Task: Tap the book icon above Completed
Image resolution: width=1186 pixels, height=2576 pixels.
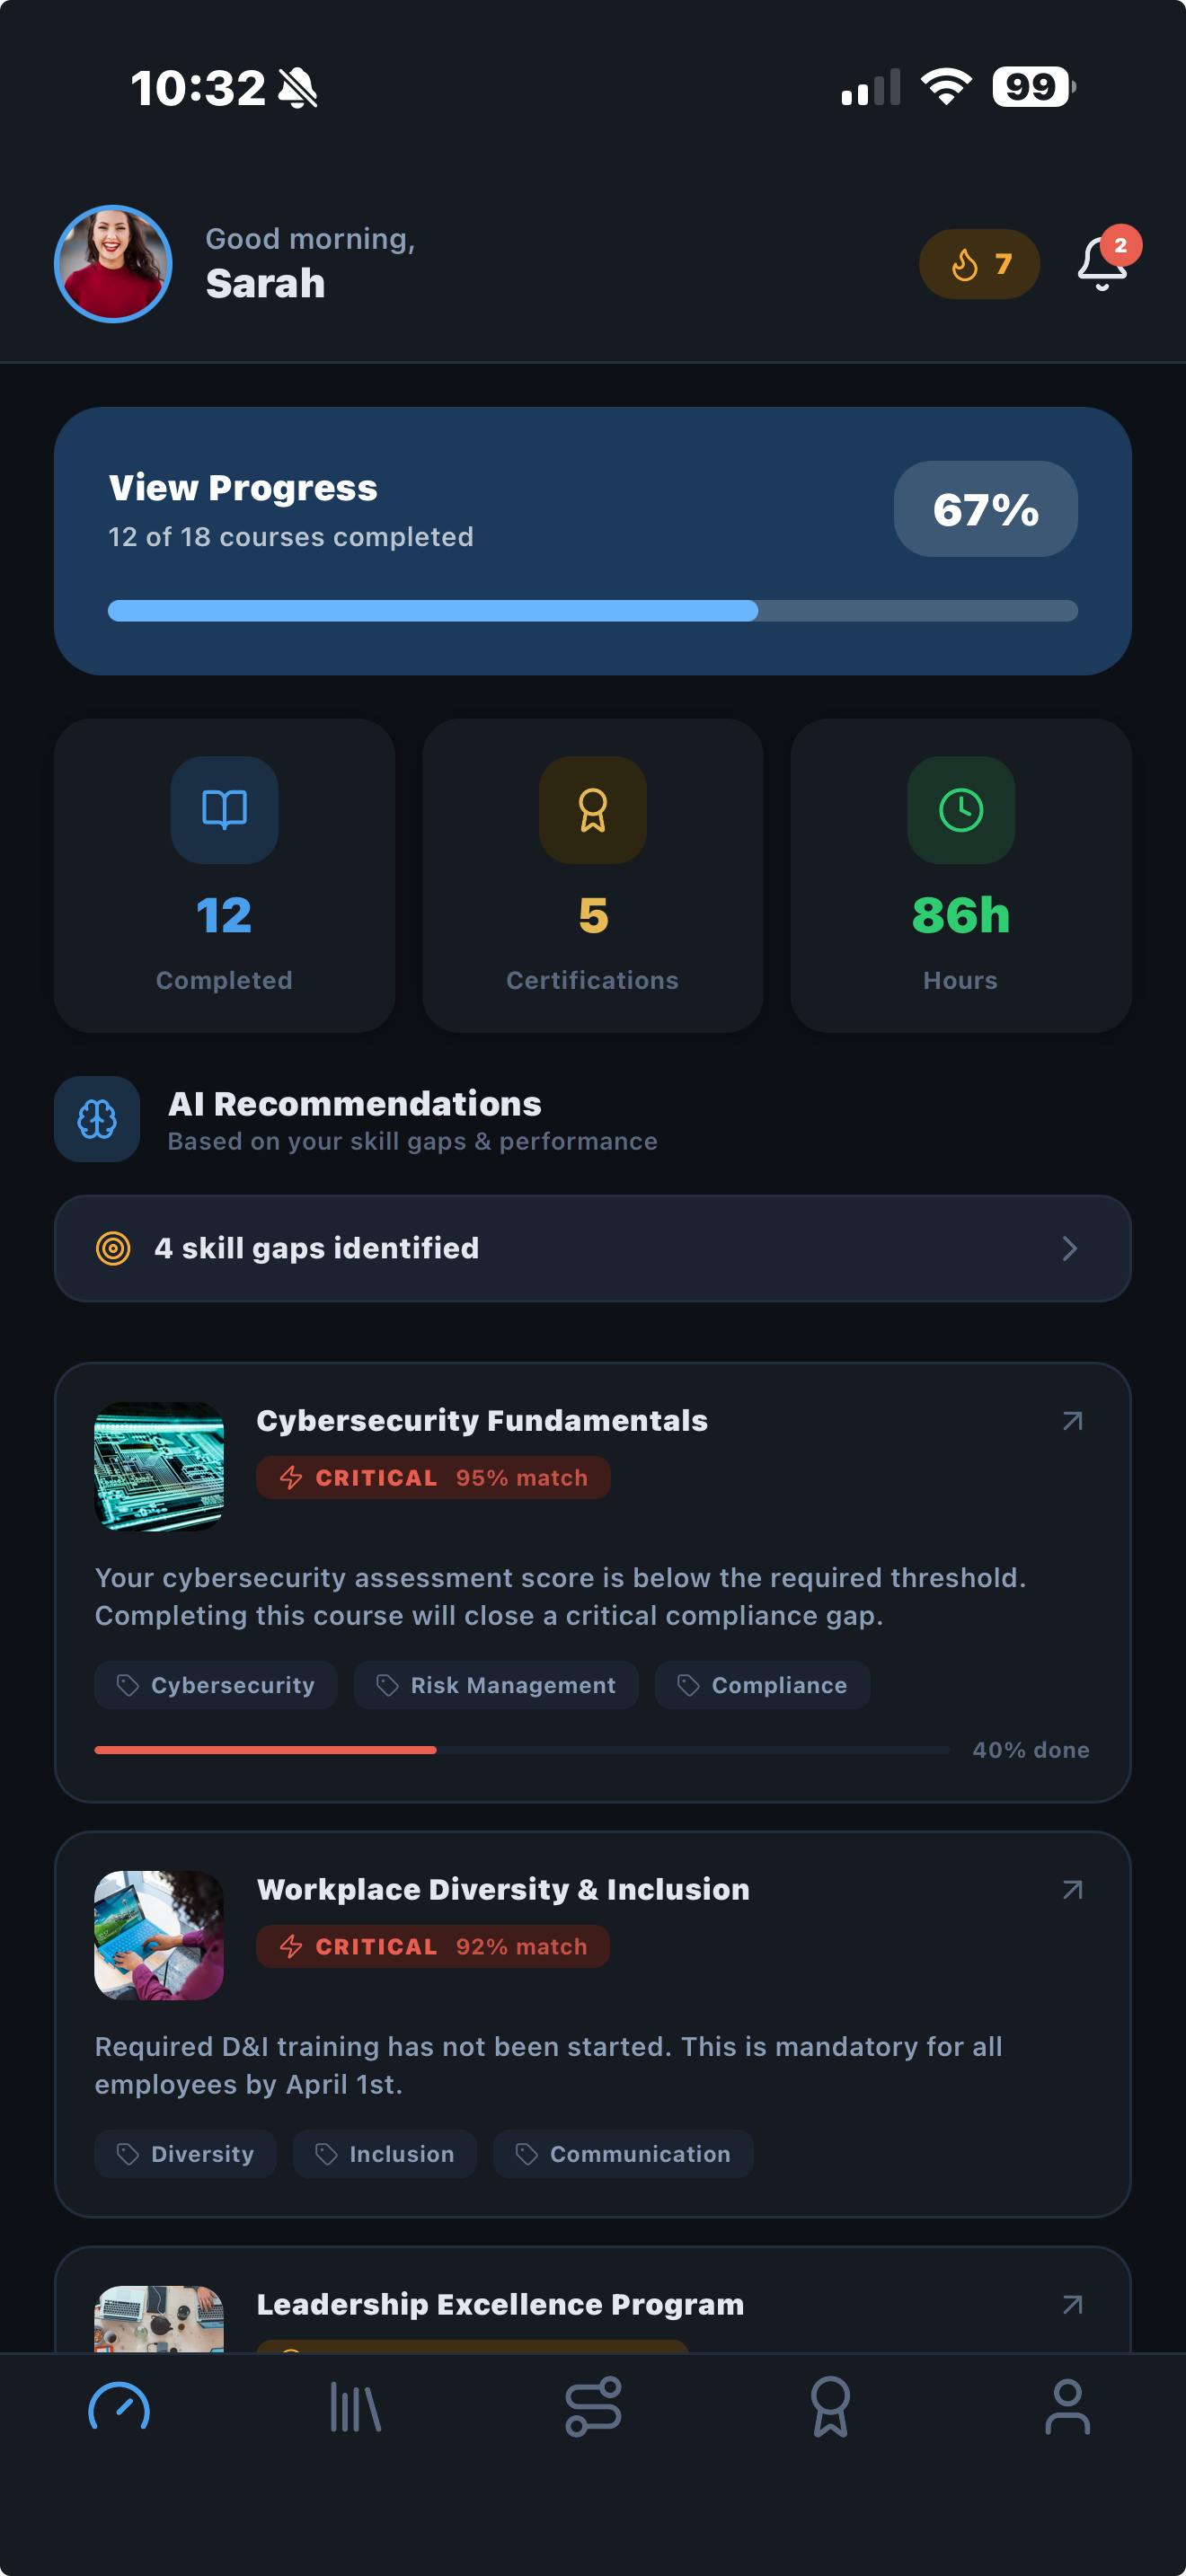Action: pyautogui.click(x=224, y=809)
